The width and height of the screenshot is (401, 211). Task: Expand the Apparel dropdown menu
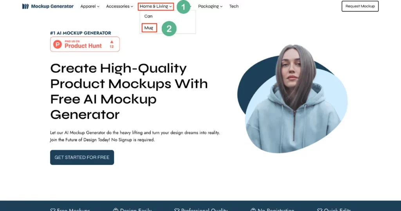click(90, 6)
